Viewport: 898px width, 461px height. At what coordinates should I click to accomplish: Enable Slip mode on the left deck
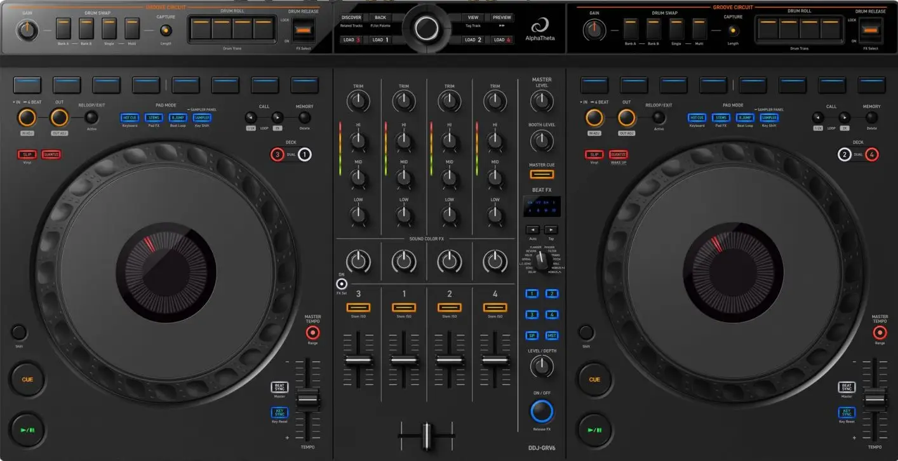coord(27,154)
